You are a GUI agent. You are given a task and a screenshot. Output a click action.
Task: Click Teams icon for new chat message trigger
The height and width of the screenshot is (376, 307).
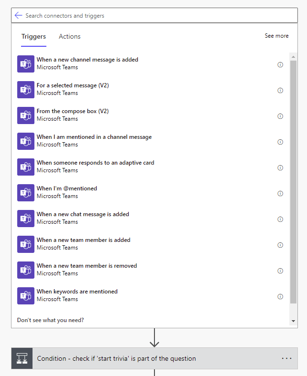(x=26, y=218)
